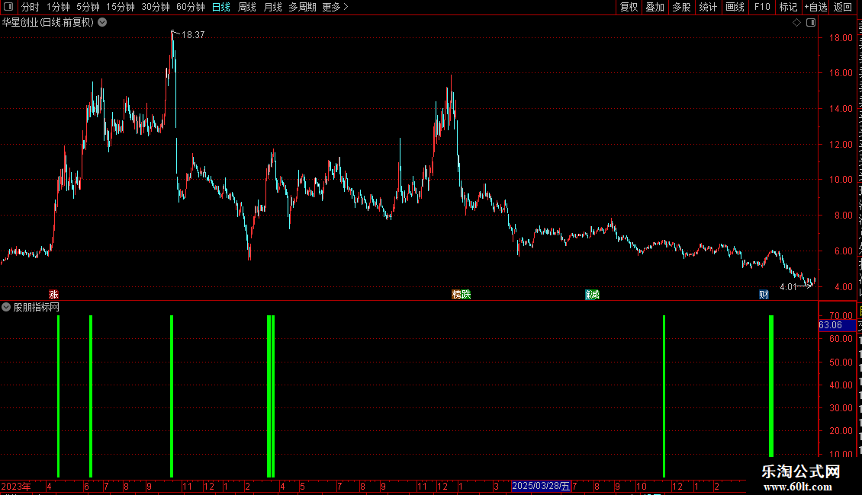Open the 多周期 multi-period view
Image resolution: width=862 pixels, height=495 pixels.
[302, 7]
